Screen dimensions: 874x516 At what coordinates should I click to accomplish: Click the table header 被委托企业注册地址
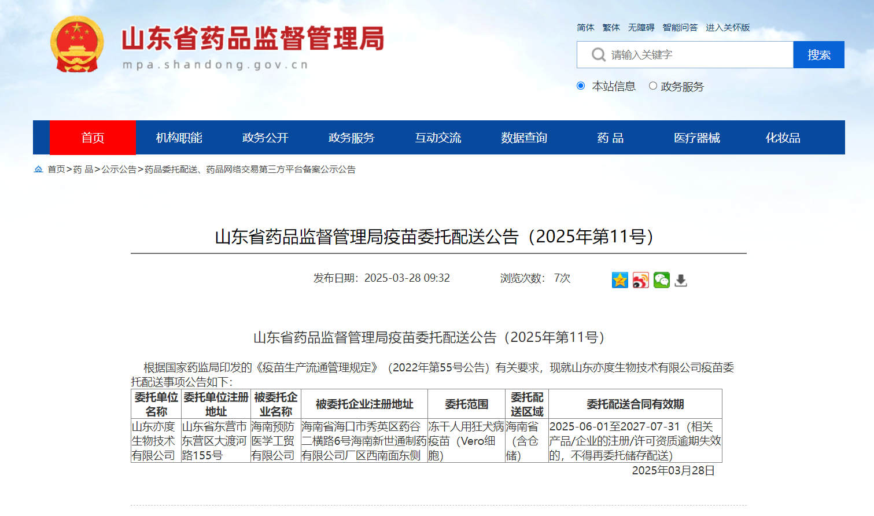[364, 404]
